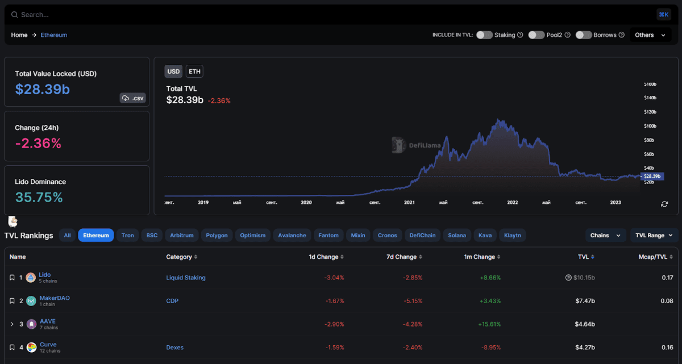This screenshot has width=682, height=364.
Task: Turn on the Borrows toggle
Action: tap(584, 35)
